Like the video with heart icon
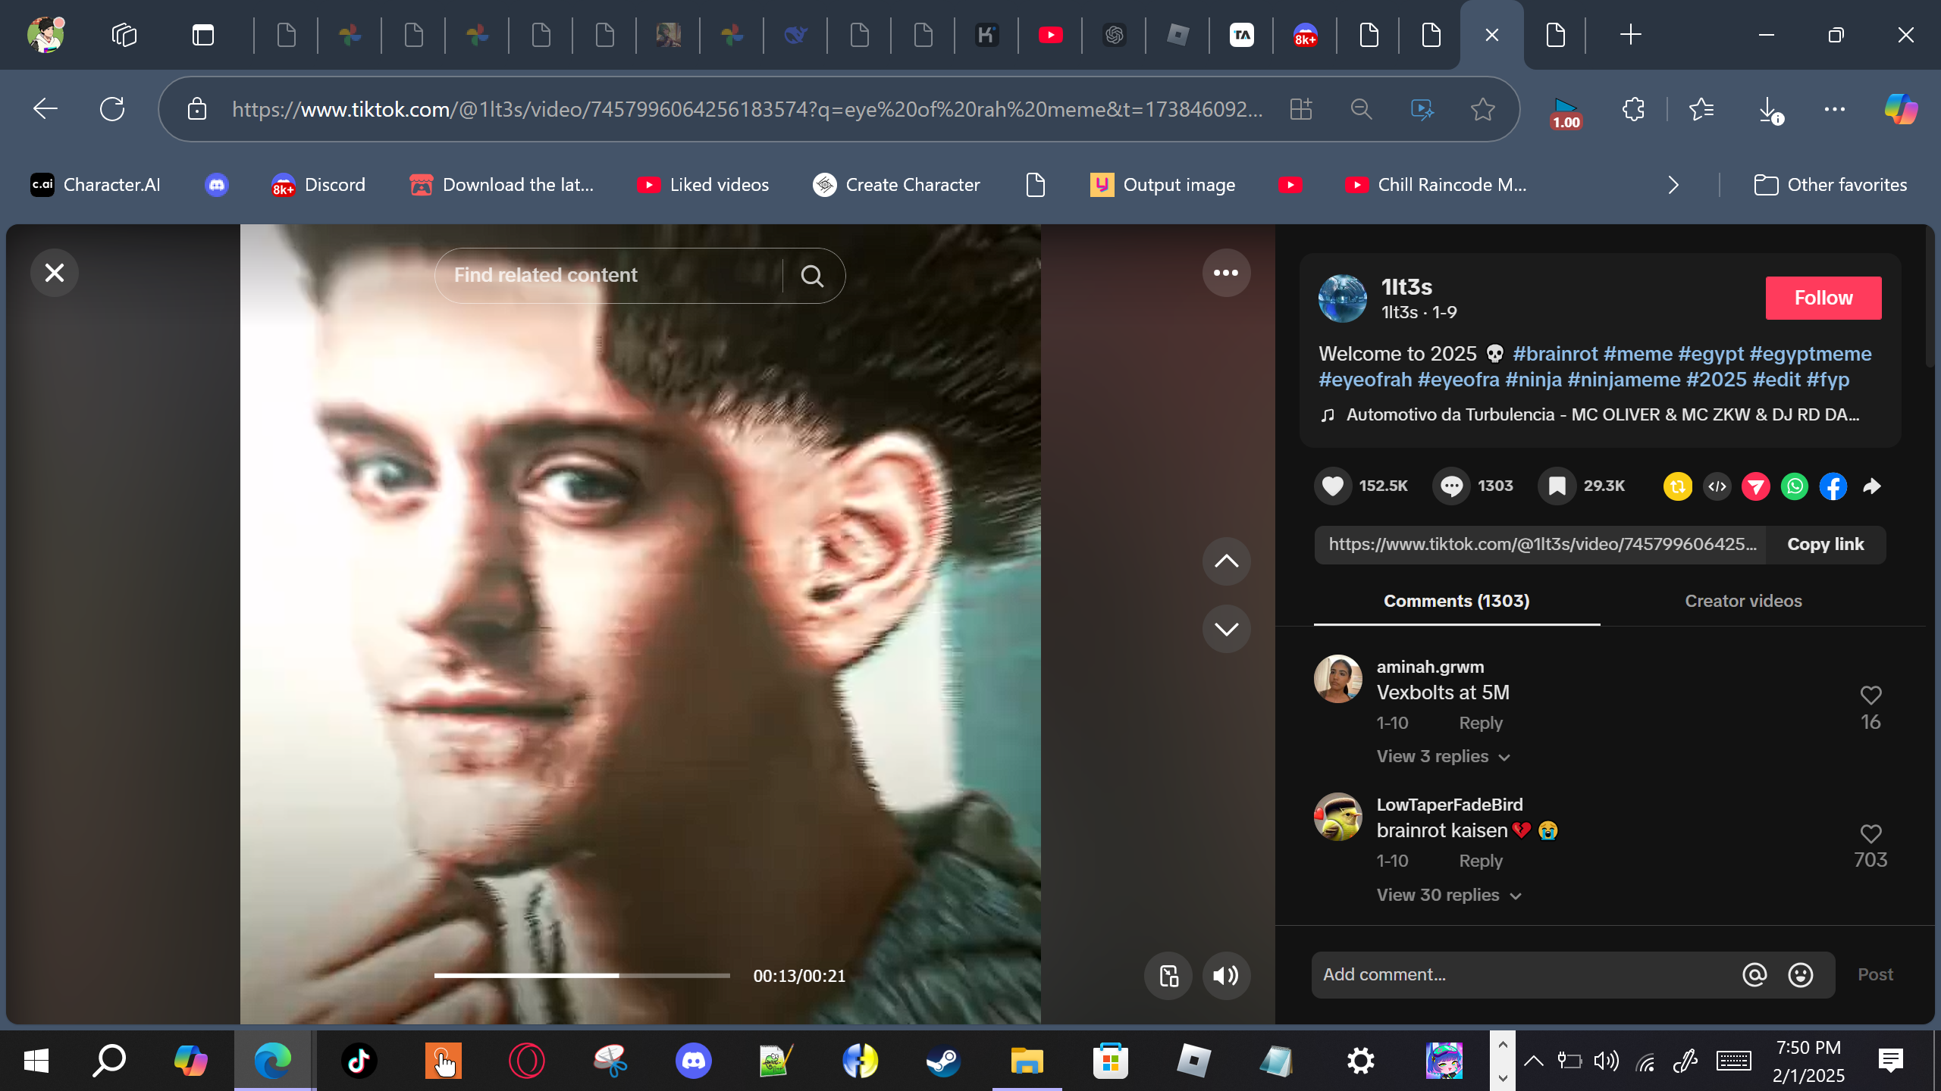The width and height of the screenshot is (1941, 1091). (1332, 486)
